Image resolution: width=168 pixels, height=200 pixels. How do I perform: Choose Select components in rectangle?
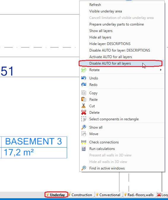(x=114, y=119)
